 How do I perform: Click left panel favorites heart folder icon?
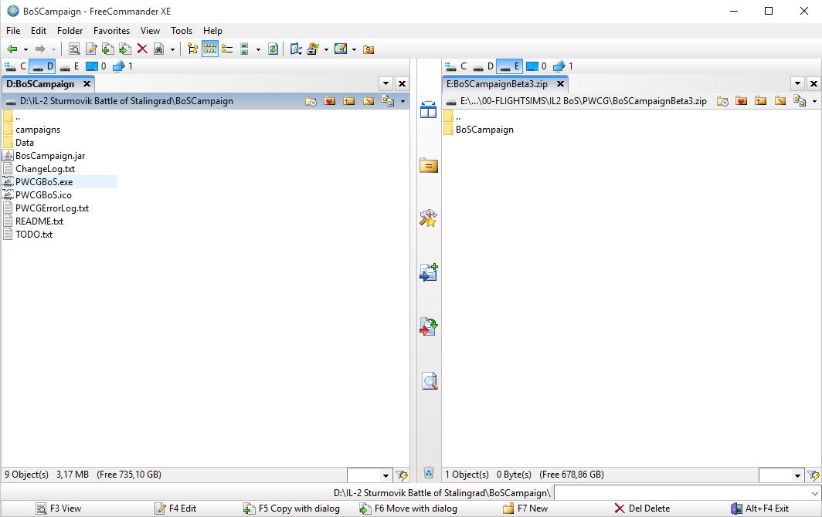point(330,101)
